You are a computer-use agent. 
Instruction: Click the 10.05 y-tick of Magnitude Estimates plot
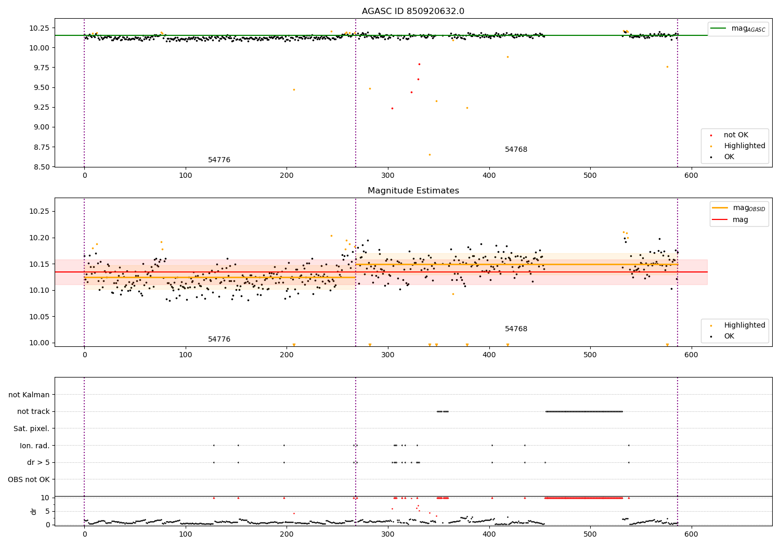[38, 317]
